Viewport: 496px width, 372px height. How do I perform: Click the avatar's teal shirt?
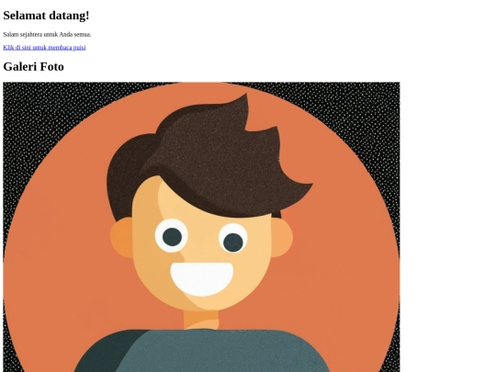coord(202,351)
